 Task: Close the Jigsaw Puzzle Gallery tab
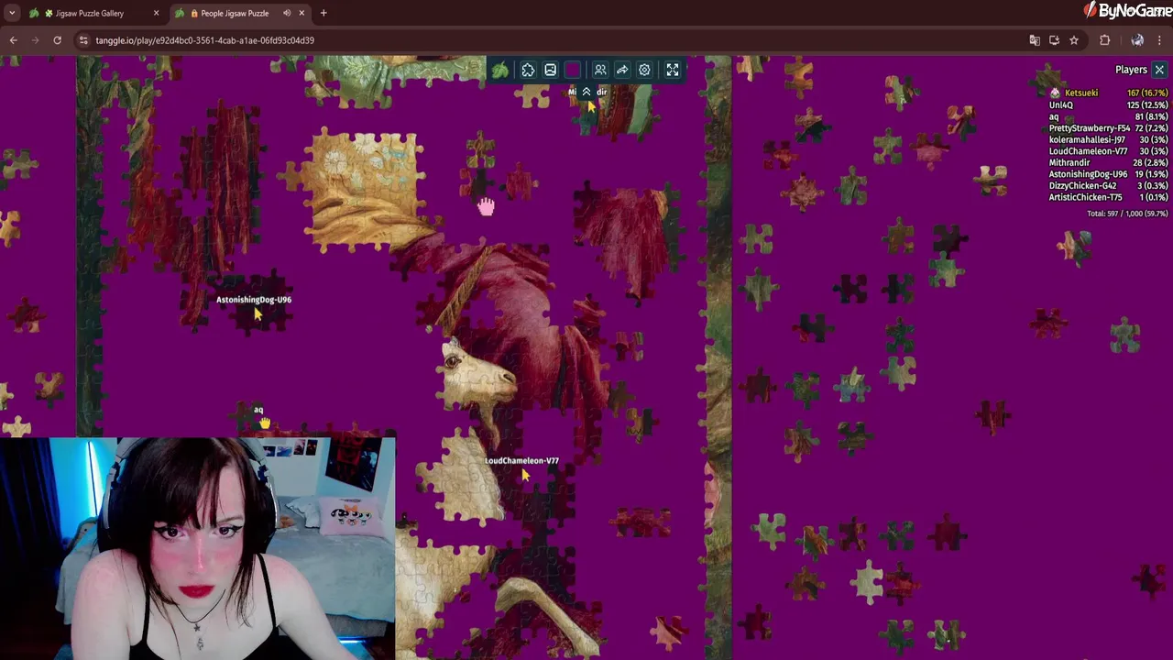tap(156, 13)
